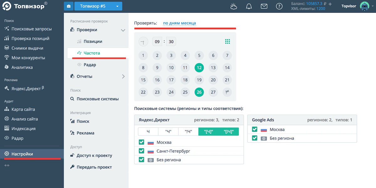
Task: Select day 14 in calendar
Action: tap(227, 68)
